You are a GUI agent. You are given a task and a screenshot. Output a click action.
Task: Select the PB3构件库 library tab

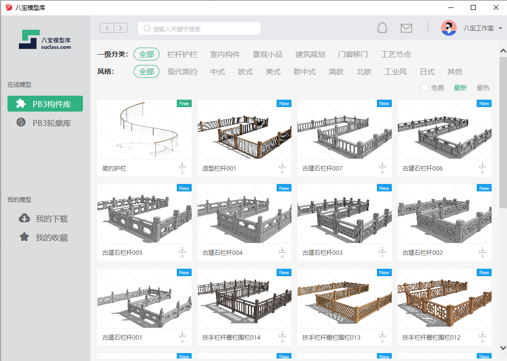click(45, 104)
